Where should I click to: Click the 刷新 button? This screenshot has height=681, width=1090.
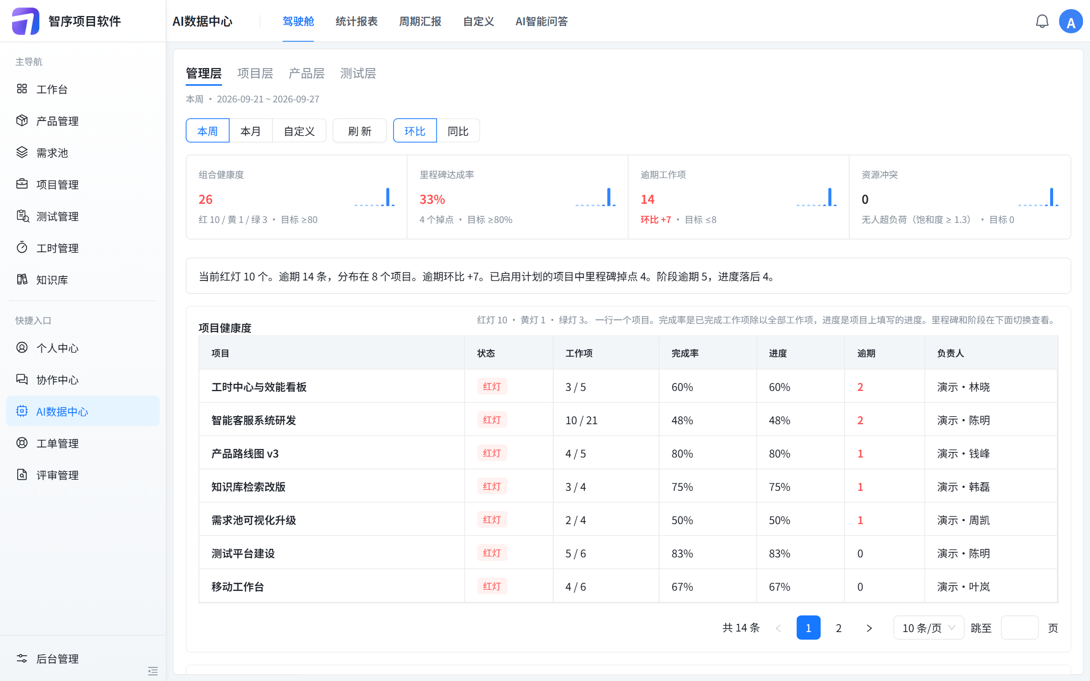point(360,131)
